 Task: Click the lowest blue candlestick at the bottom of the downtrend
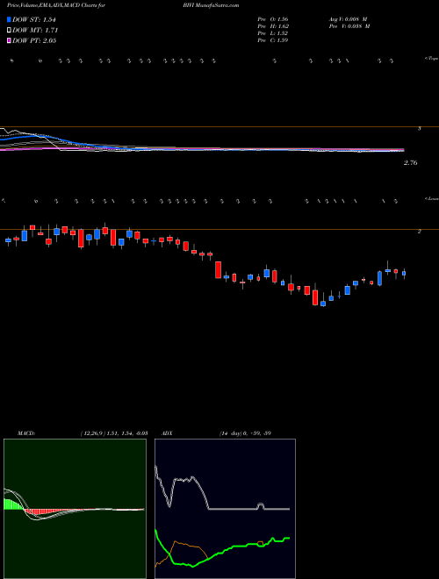click(323, 304)
